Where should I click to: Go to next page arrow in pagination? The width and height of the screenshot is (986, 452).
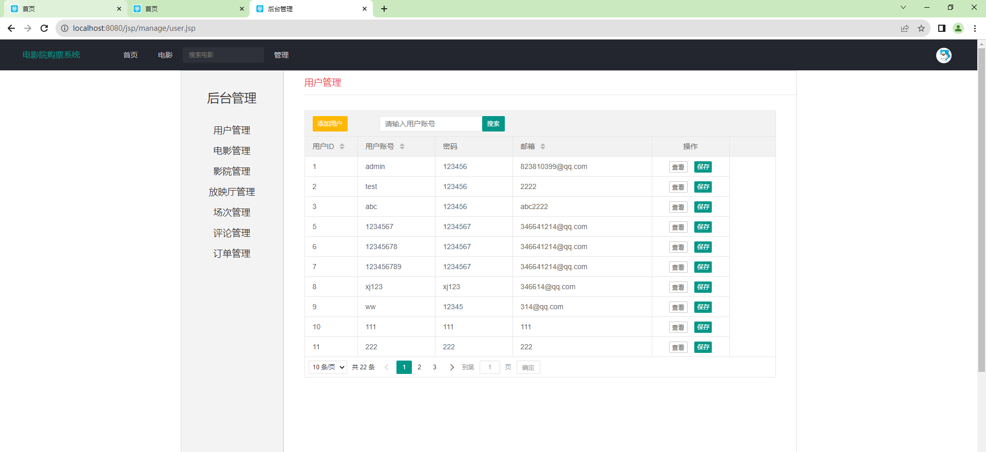tap(452, 367)
